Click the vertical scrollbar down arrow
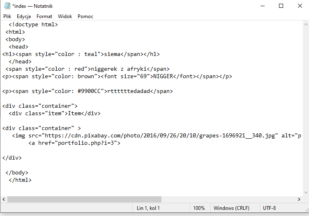The image size is (309, 216). [x=305, y=192]
